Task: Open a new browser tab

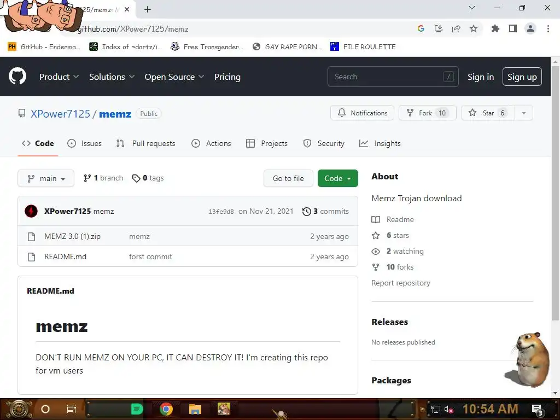Action: [148, 9]
